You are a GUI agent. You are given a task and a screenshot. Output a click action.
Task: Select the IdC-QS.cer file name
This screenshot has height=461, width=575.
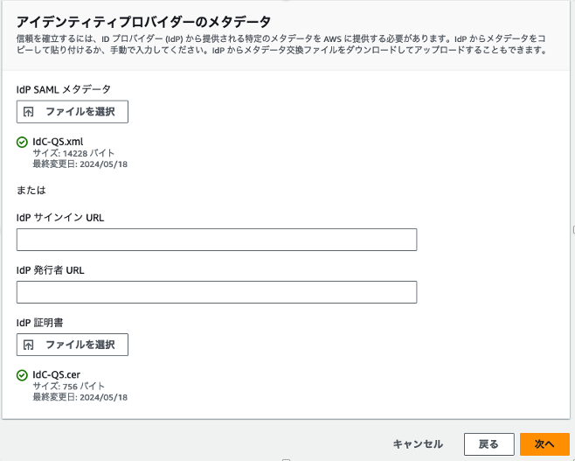(x=57, y=374)
